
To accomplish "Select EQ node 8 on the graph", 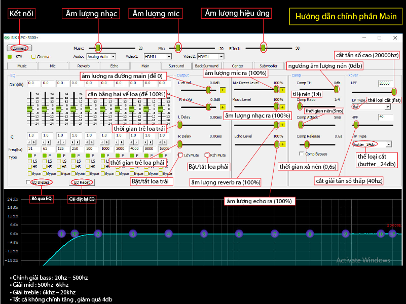I will pyautogui.click(x=310, y=234).
